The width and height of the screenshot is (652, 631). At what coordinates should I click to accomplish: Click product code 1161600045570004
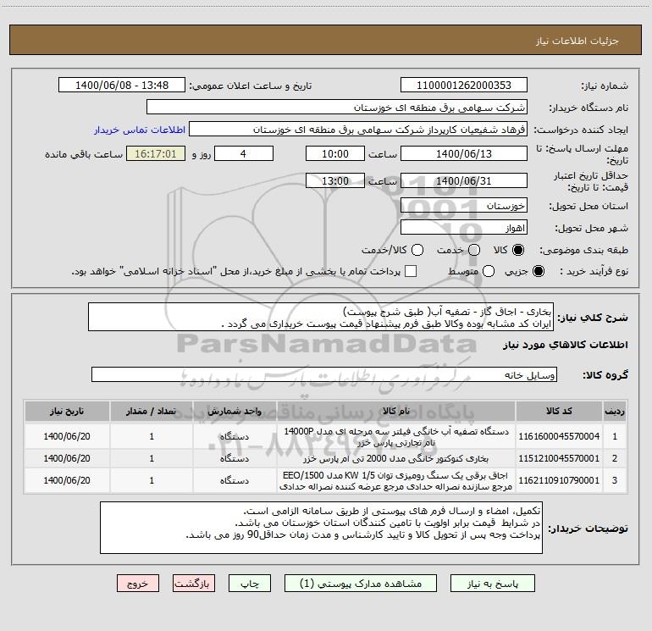coord(559,436)
